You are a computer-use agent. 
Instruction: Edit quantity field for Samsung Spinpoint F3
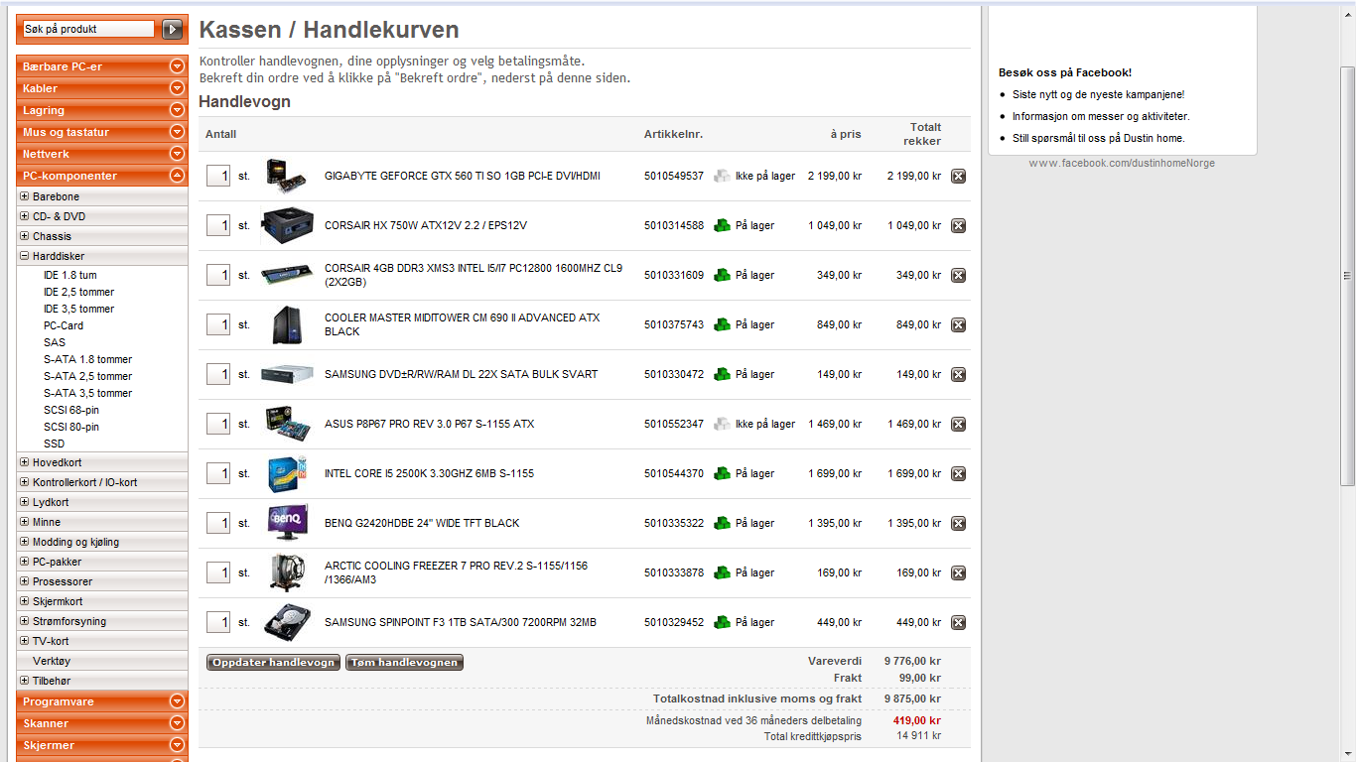pyautogui.click(x=218, y=622)
